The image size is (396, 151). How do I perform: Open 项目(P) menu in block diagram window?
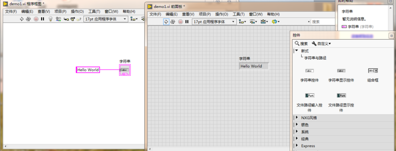tap(60, 12)
